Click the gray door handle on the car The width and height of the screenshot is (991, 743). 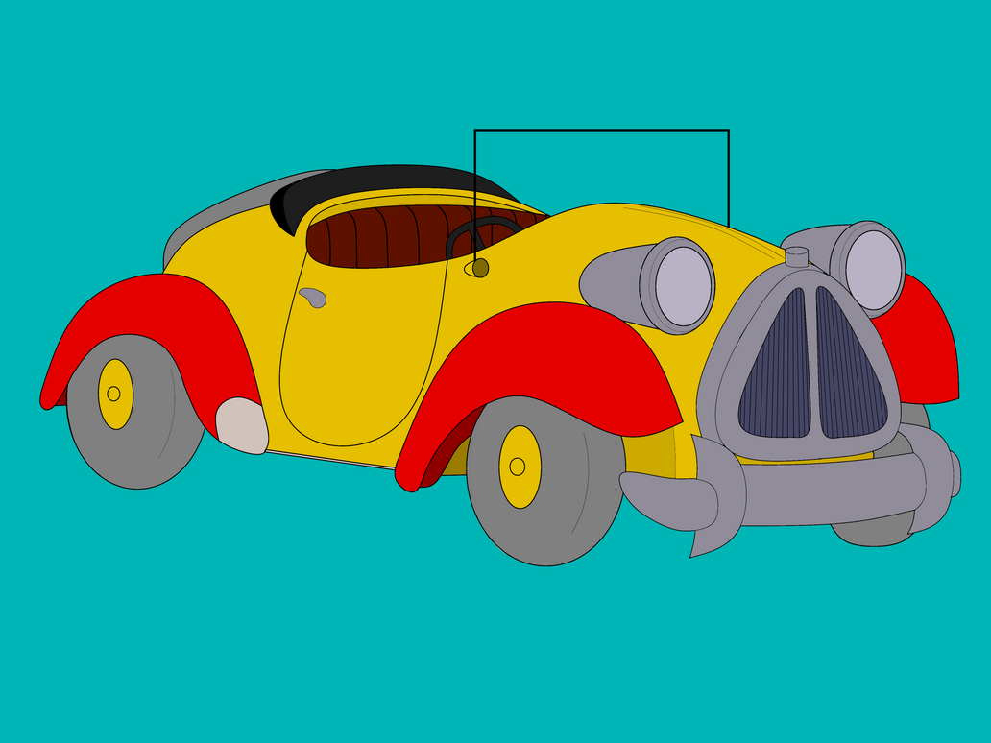(x=313, y=297)
